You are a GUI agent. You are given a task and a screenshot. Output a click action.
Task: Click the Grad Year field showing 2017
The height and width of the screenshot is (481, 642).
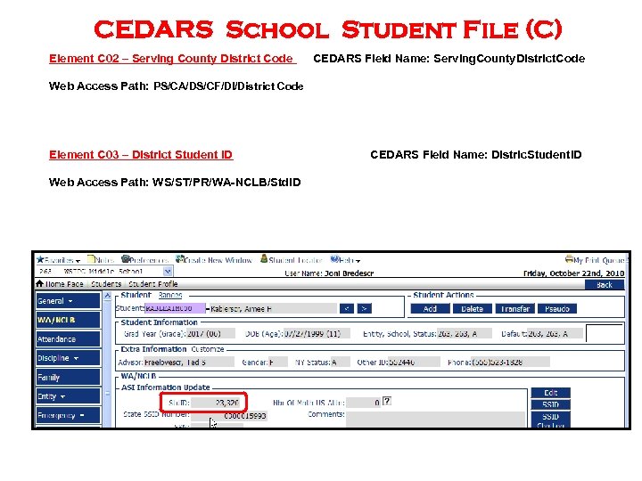210,334
